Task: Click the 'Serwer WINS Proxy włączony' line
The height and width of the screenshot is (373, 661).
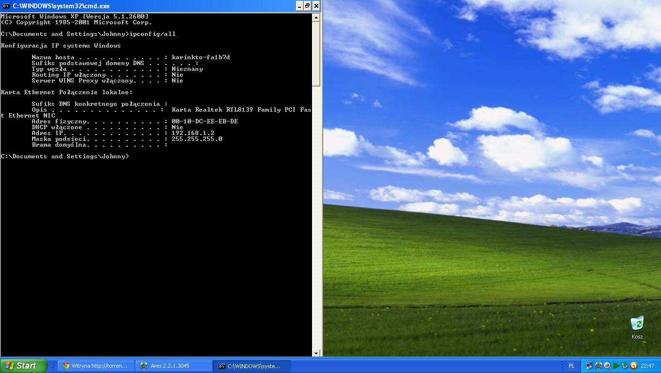Action: [107, 81]
